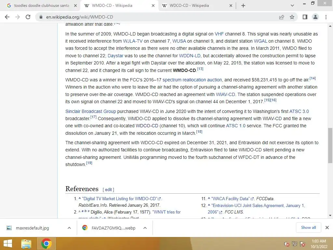
Task: Jump to citation [13]
Action: pyautogui.click(x=200, y=69)
